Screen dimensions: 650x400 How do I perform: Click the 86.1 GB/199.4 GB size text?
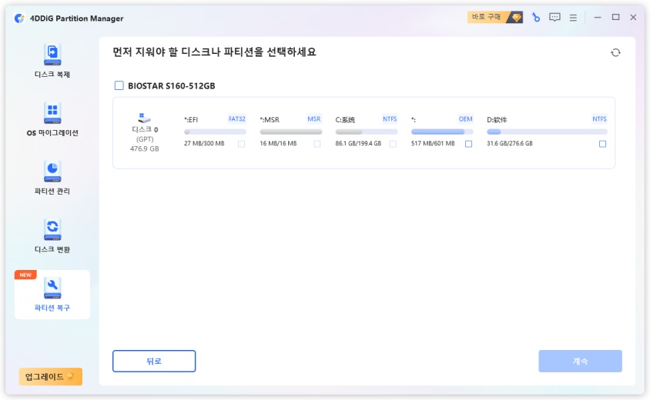pos(358,144)
